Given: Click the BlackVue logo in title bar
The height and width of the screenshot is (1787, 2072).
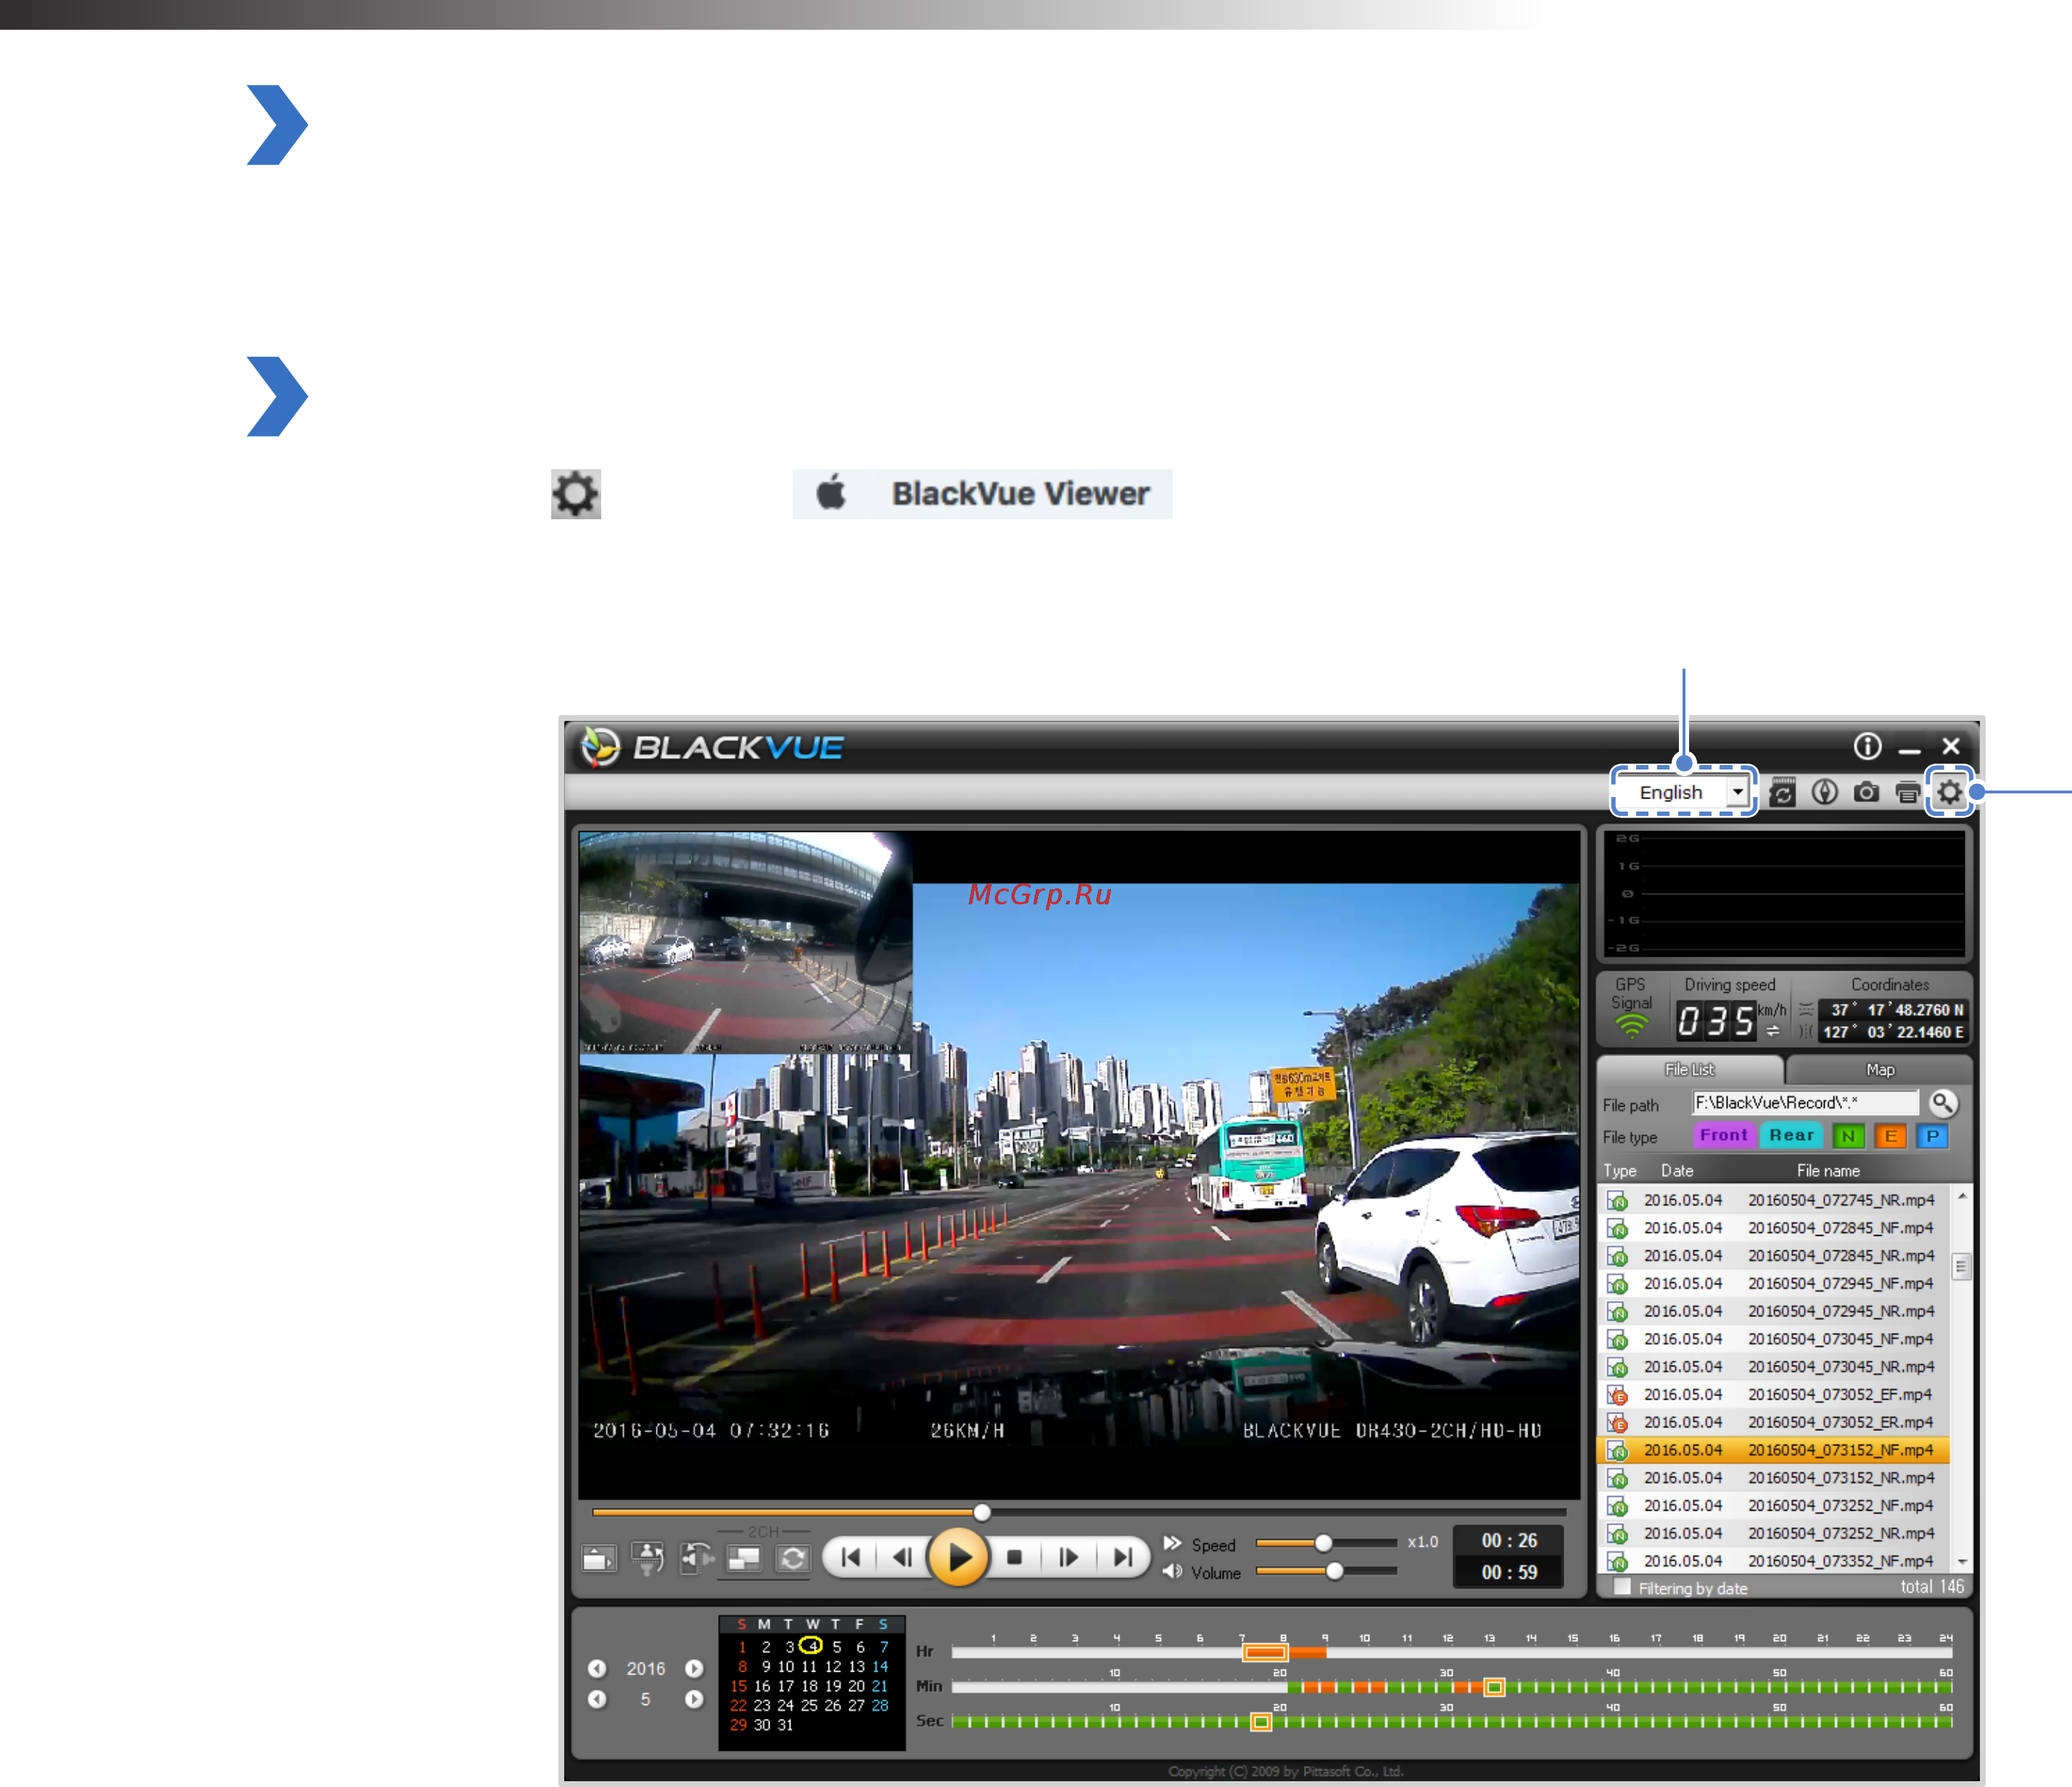Looking at the screenshot, I should (713, 747).
